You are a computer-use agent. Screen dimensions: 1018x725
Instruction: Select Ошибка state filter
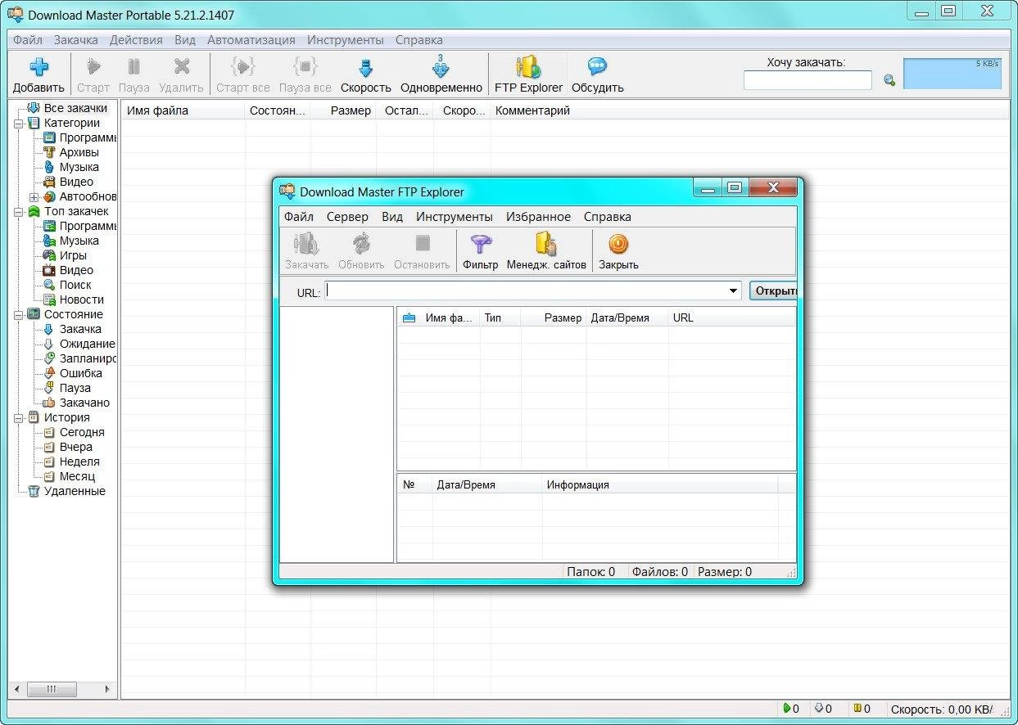point(80,373)
